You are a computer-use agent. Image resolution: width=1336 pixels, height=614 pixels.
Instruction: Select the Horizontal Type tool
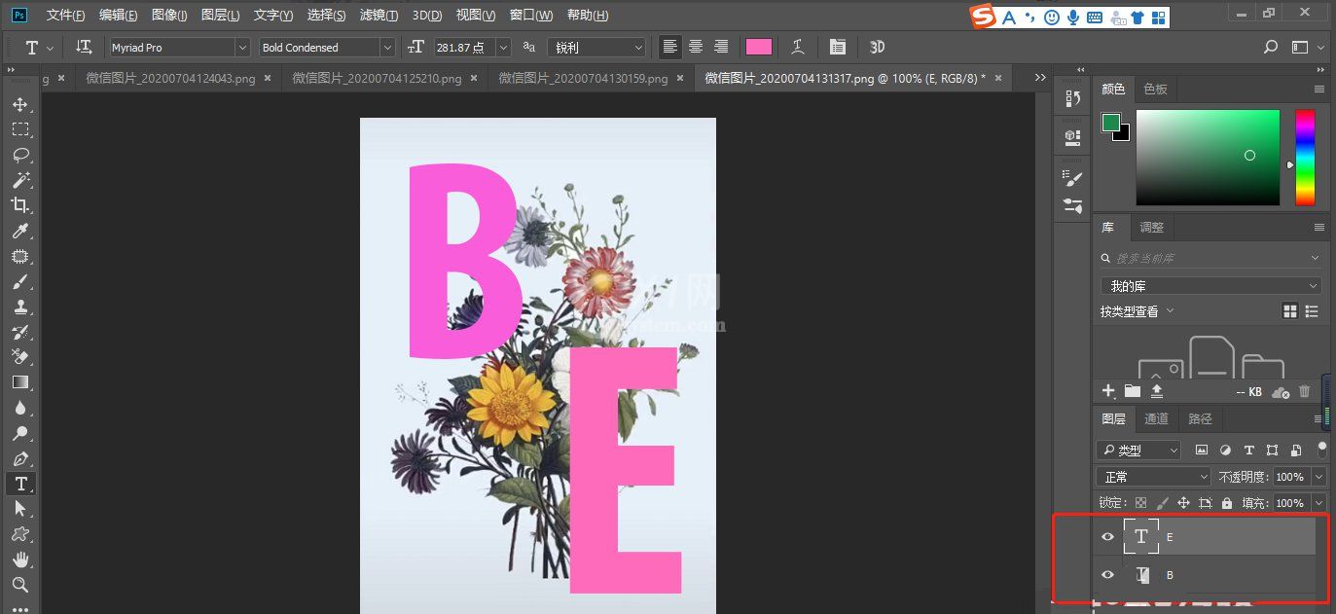coord(20,484)
